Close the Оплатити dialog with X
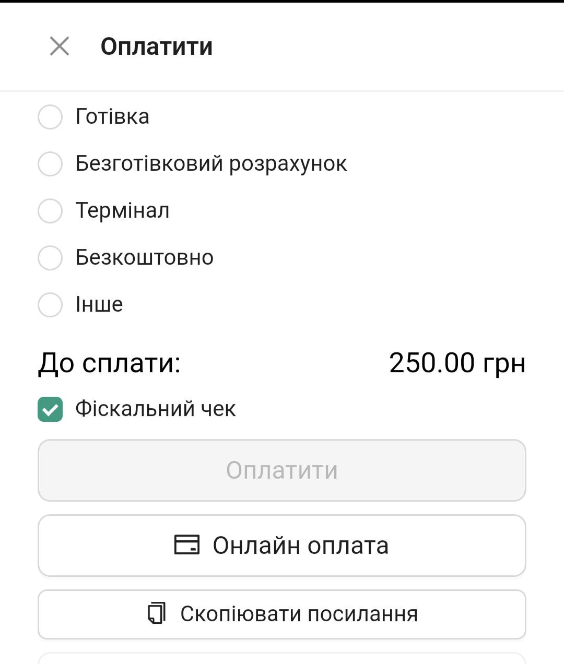 pos(60,46)
